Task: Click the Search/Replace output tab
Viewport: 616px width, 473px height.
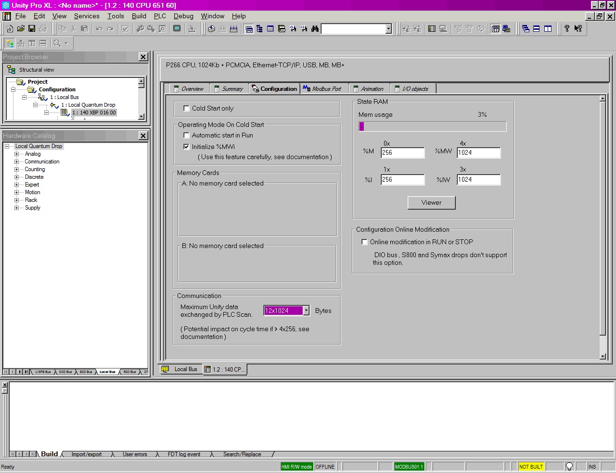Action: click(242, 454)
